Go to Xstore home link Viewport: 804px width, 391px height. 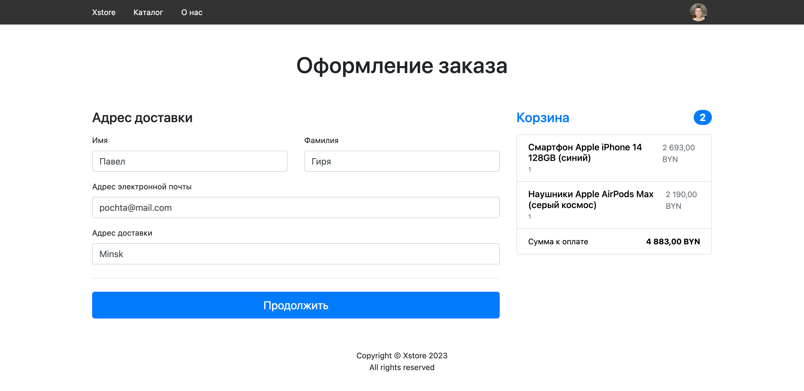(x=104, y=13)
